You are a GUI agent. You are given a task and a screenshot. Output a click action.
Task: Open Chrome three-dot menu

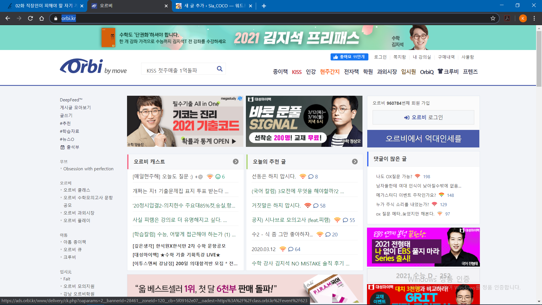click(x=534, y=18)
